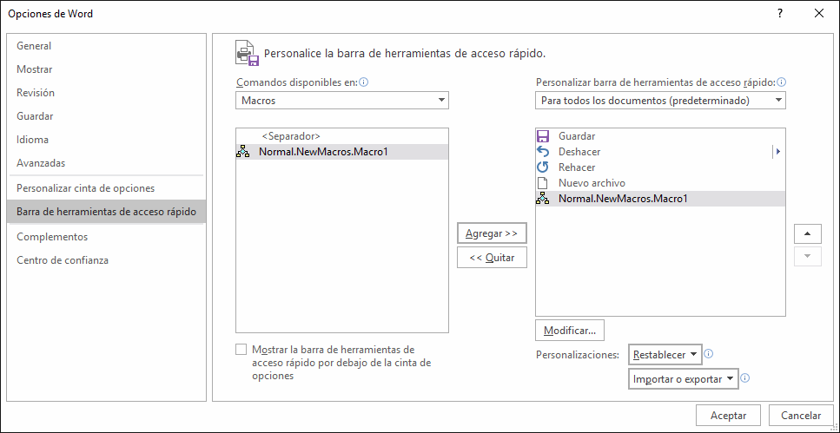Close the Opciones de Word dialog

819,14
